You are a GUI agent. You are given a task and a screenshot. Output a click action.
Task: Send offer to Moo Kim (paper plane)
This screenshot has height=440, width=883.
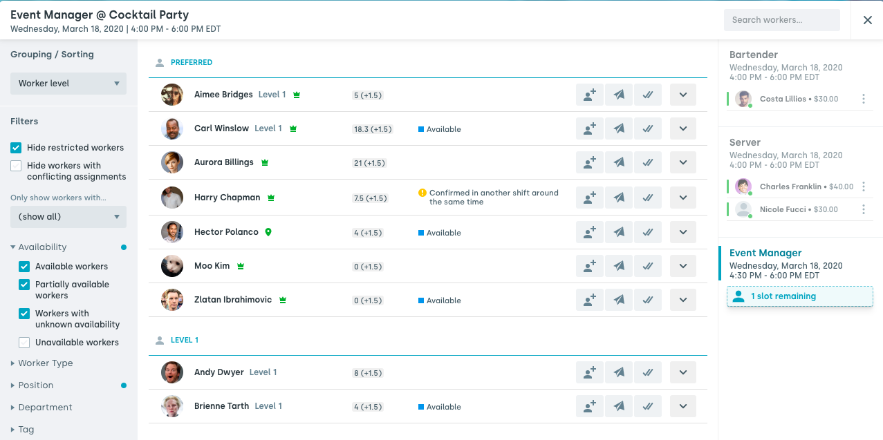(619, 266)
